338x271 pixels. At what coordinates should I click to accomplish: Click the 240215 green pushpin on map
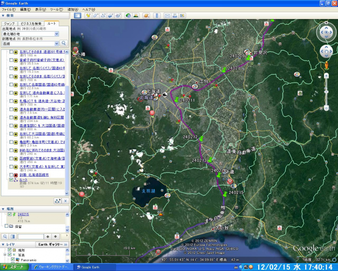225,194
